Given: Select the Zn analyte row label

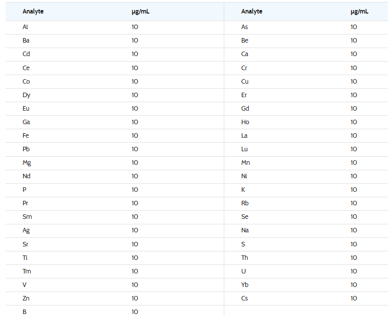Looking at the screenshot, I should tap(26, 298).
